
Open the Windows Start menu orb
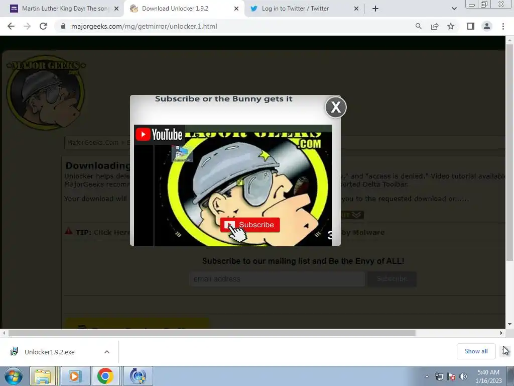coord(14,376)
